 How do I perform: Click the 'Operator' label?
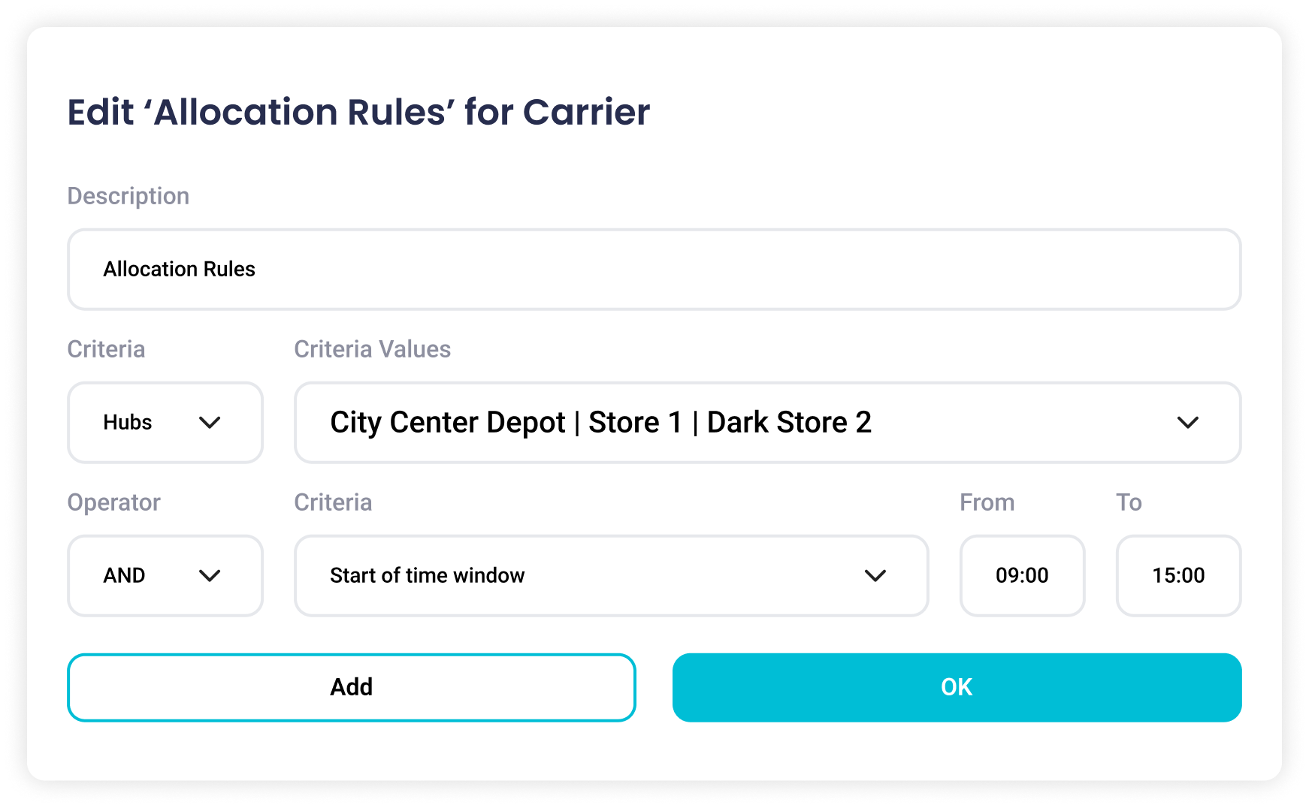click(114, 502)
